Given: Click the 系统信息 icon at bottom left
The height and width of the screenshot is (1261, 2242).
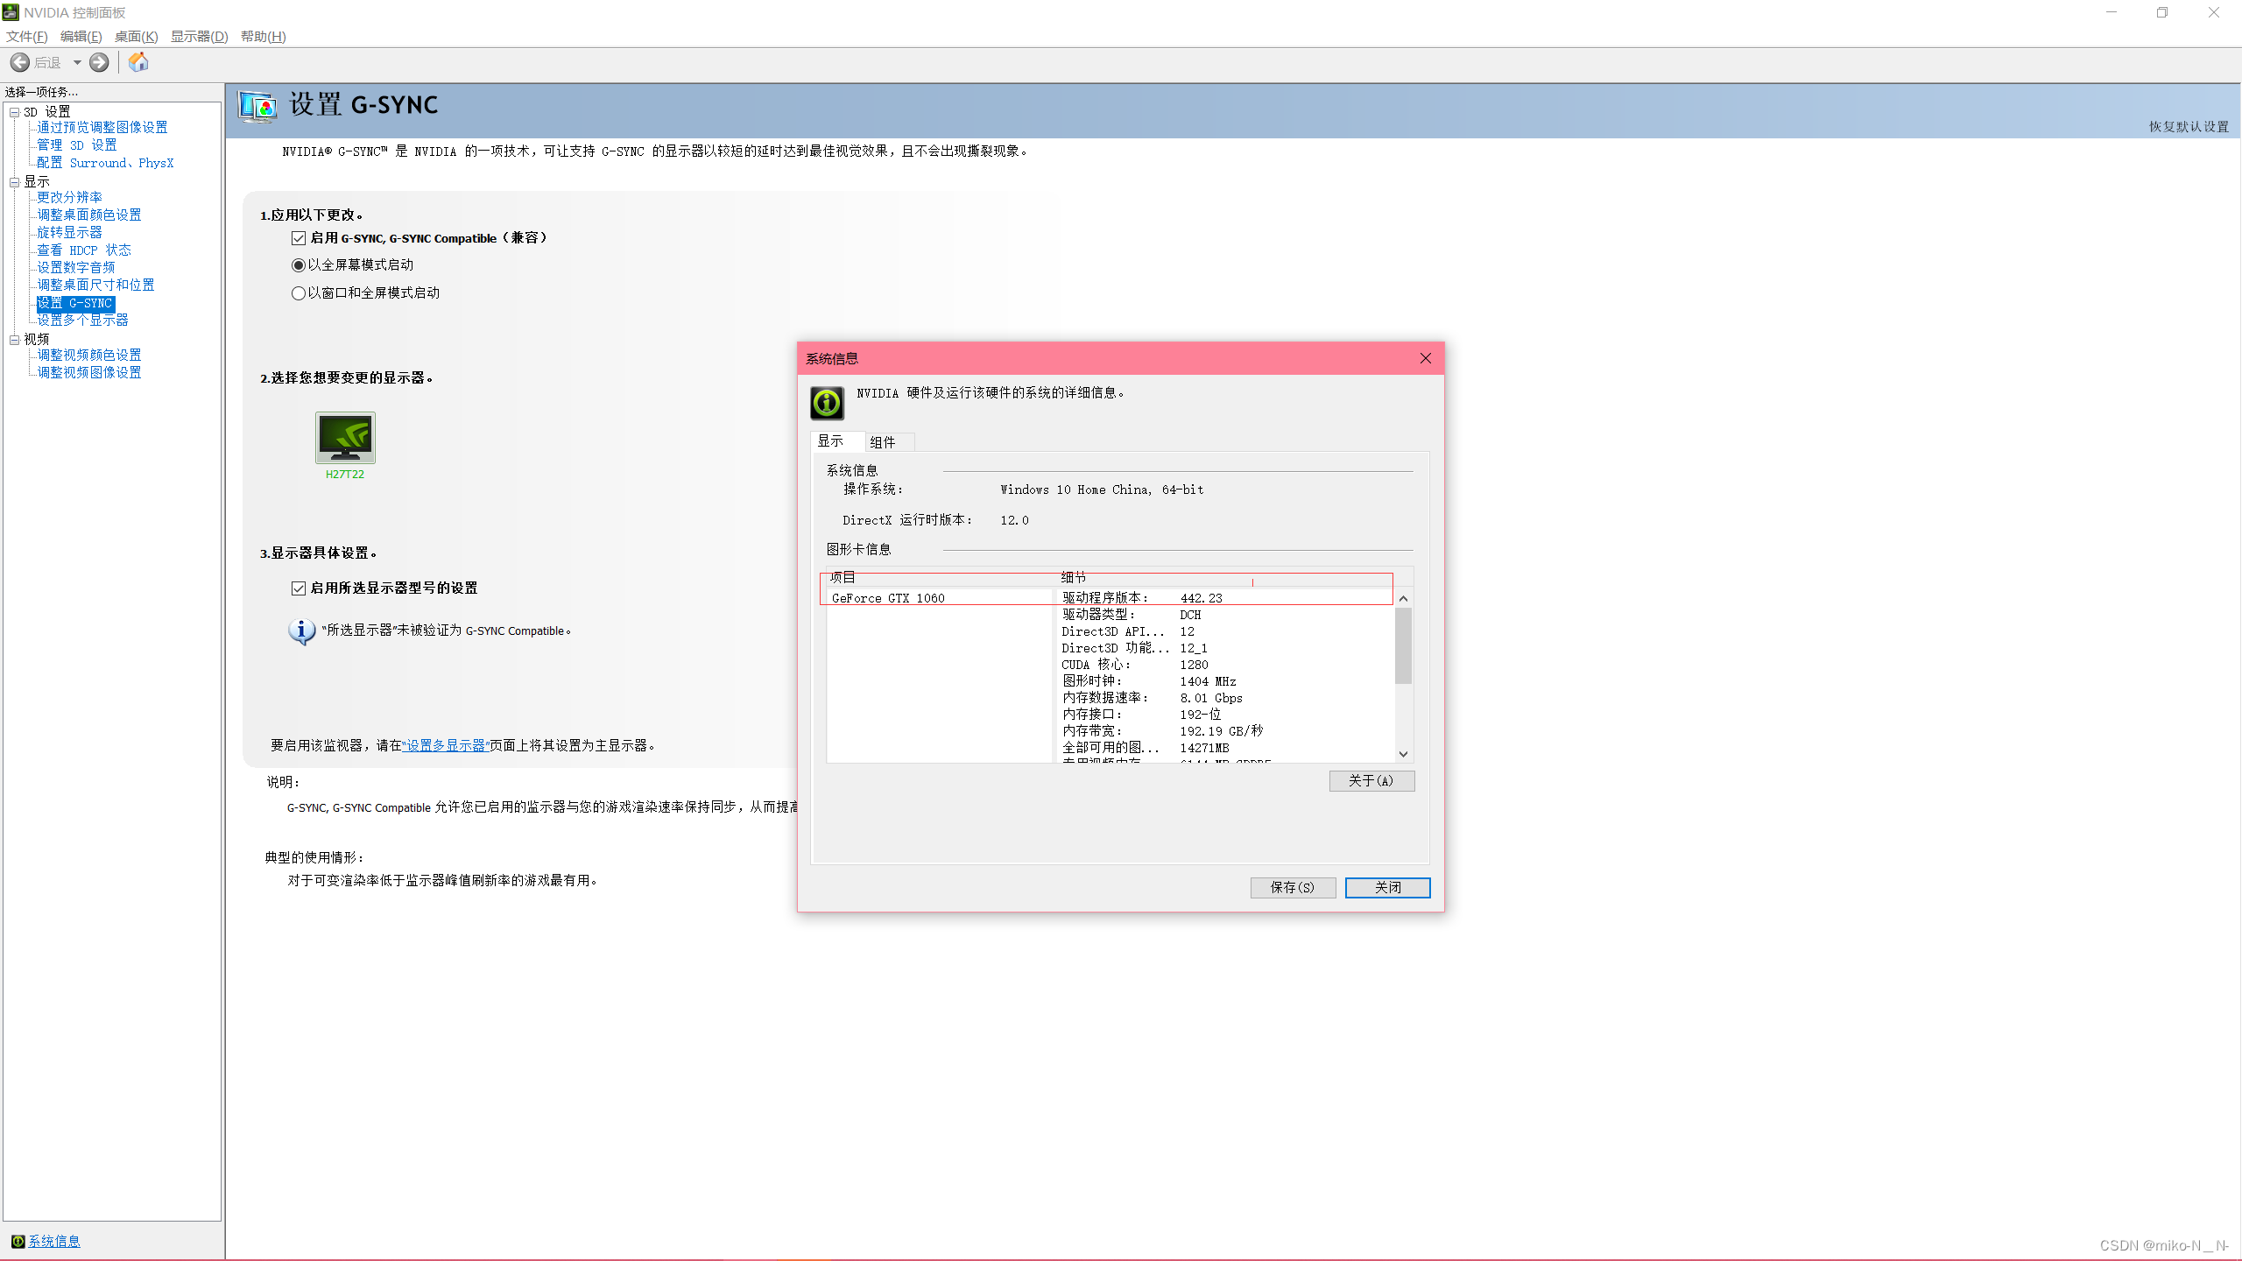Looking at the screenshot, I should click(x=18, y=1241).
